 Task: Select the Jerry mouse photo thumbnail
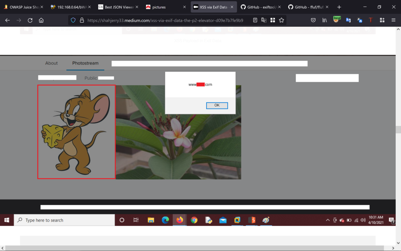coord(77,132)
